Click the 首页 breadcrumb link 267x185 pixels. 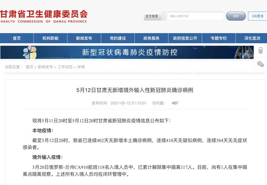(29, 67)
